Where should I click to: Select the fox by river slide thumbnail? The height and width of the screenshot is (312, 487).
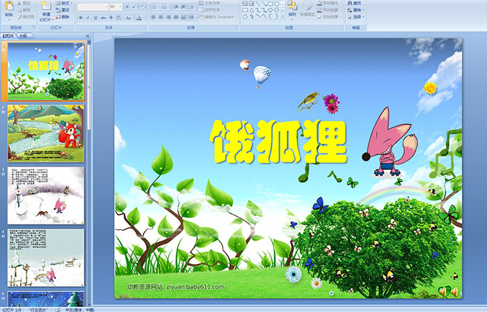coord(46,133)
